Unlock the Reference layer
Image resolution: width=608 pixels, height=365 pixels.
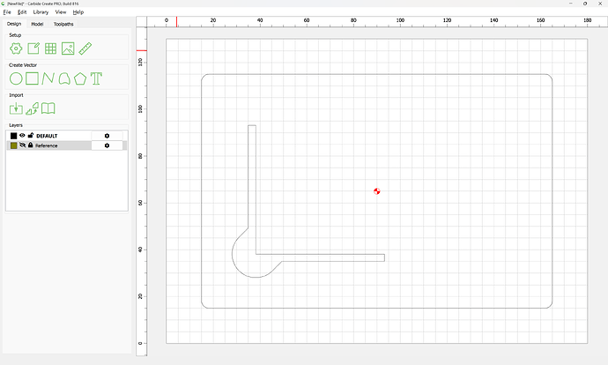[30, 145]
